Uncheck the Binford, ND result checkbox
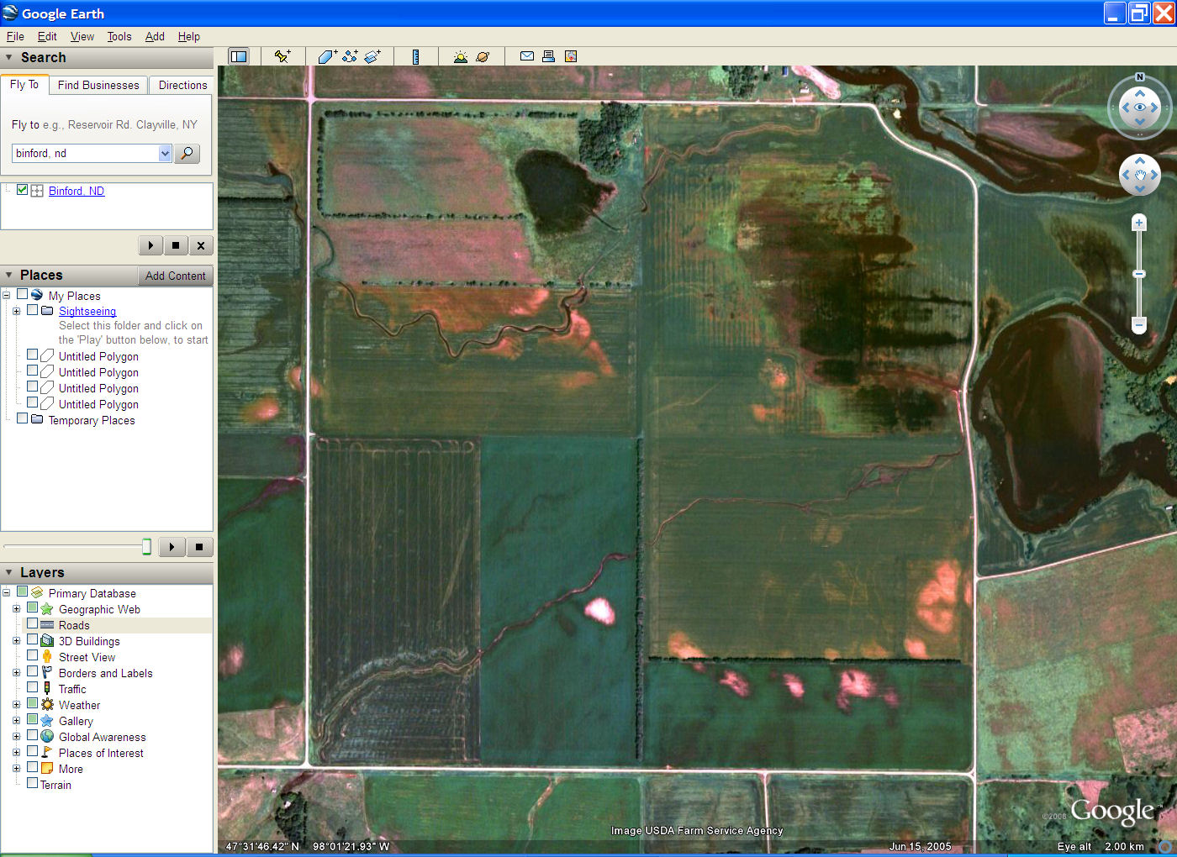The height and width of the screenshot is (857, 1177). point(23,190)
